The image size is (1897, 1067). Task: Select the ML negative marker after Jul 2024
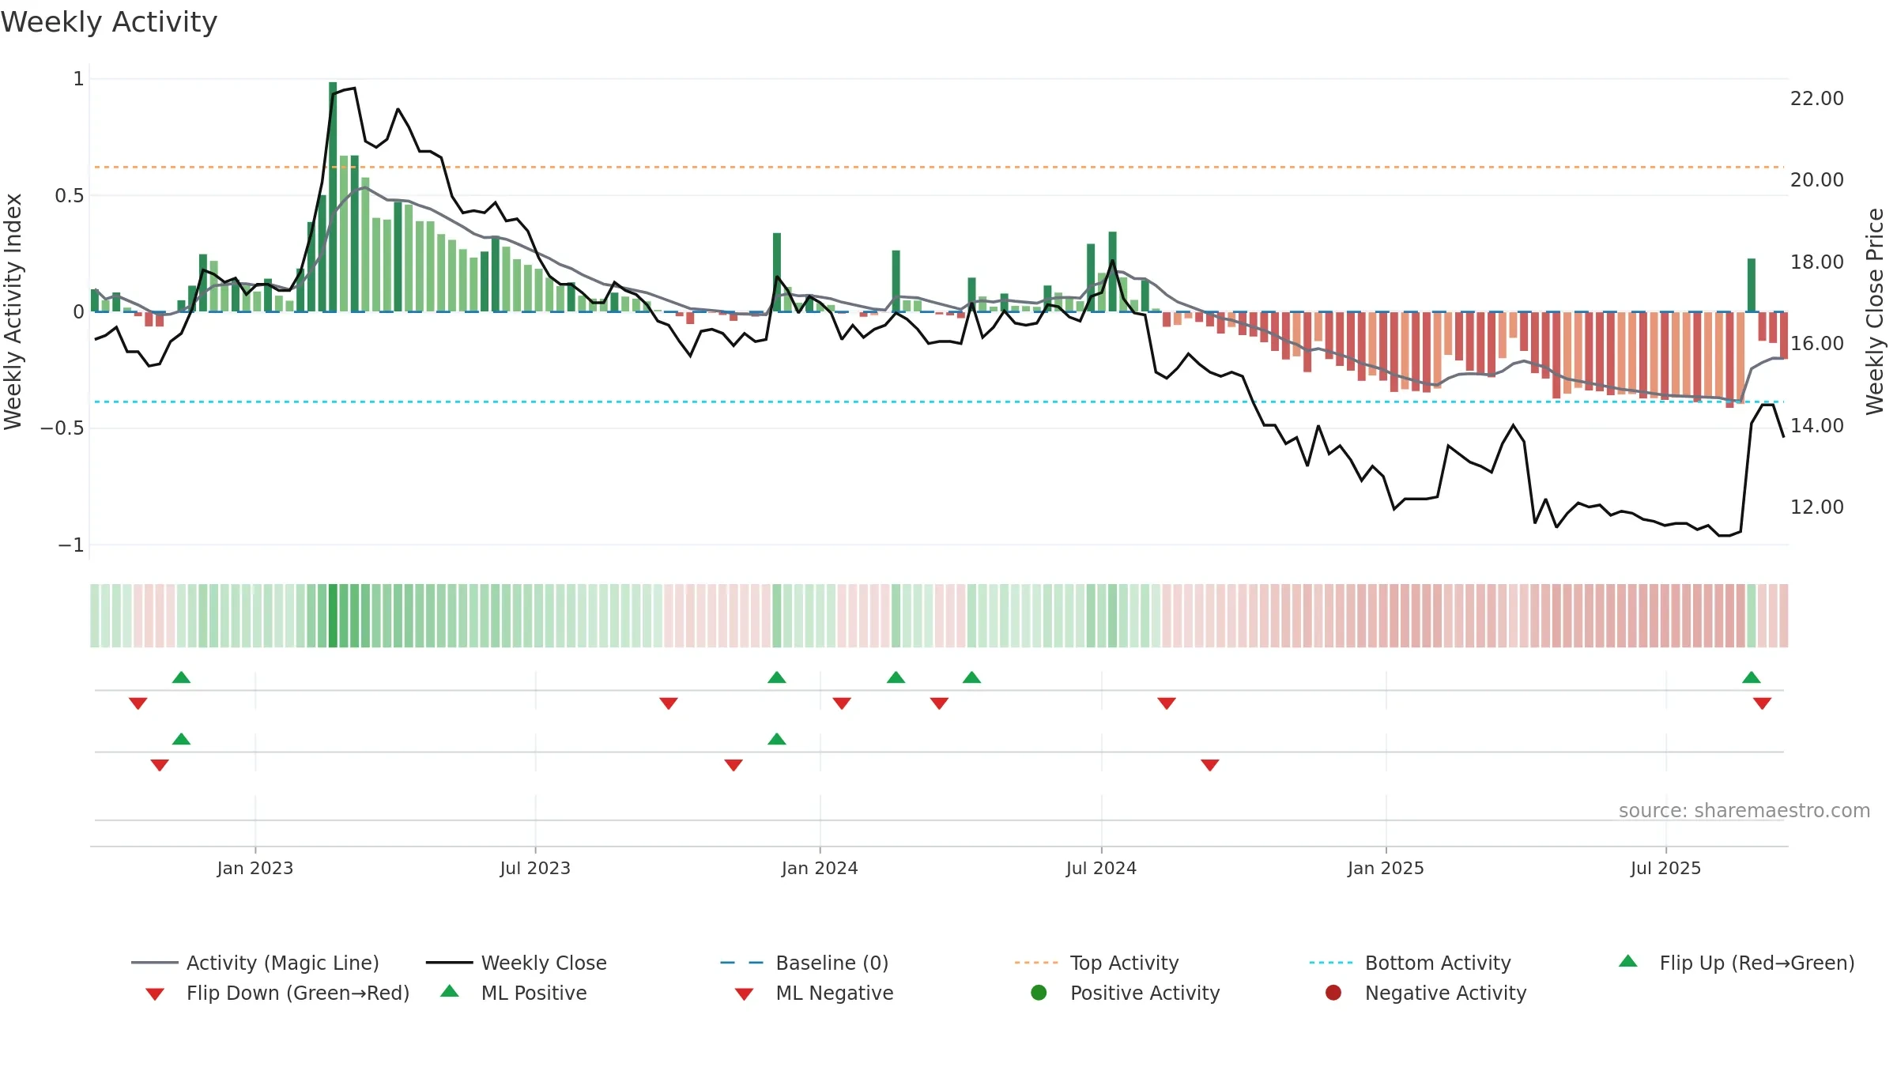point(1210,765)
